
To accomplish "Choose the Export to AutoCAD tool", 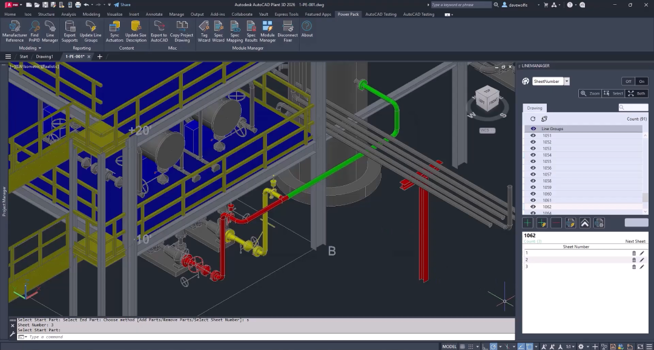I will pyautogui.click(x=159, y=31).
